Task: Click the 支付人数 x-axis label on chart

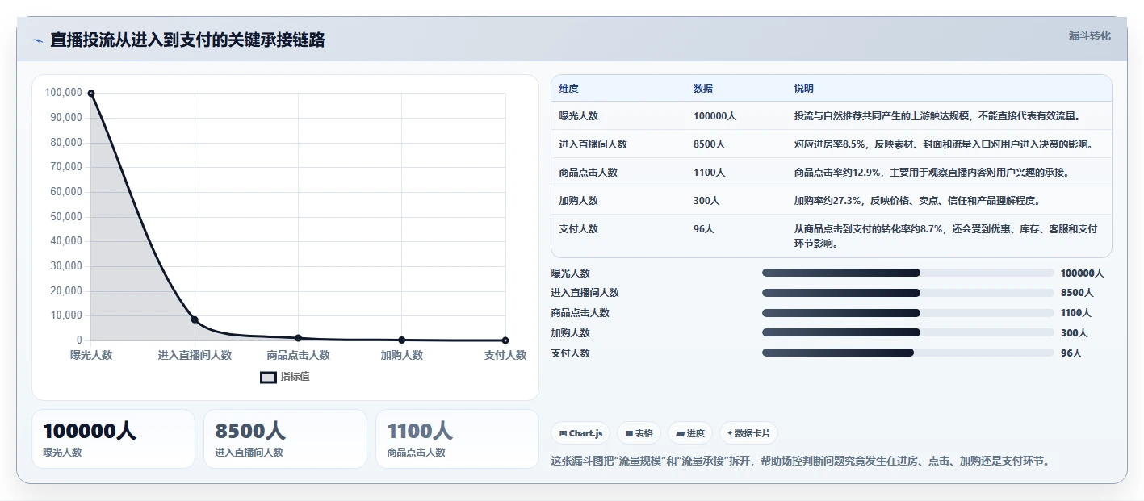Action: (505, 355)
